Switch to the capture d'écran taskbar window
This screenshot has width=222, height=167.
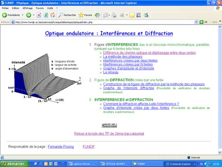tap(83, 164)
